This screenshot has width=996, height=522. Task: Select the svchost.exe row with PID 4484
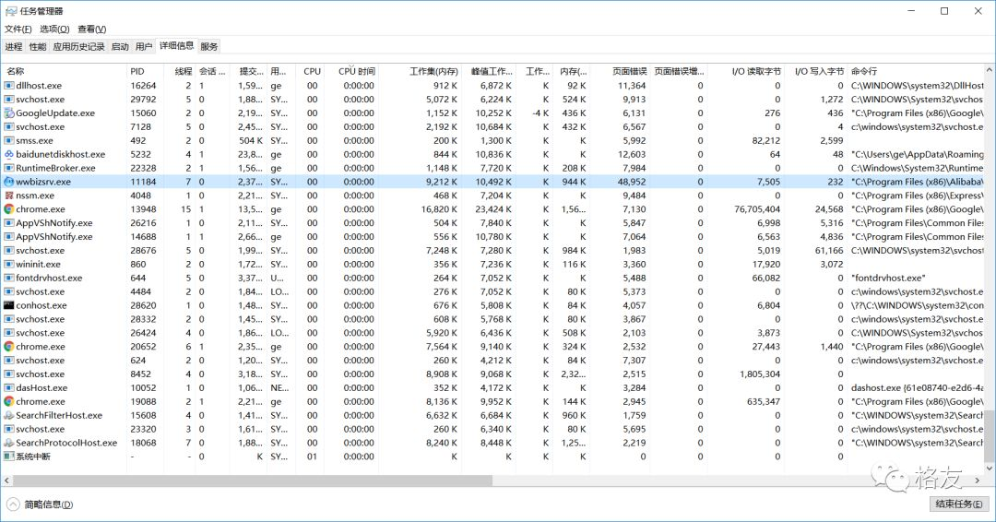(x=492, y=291)
